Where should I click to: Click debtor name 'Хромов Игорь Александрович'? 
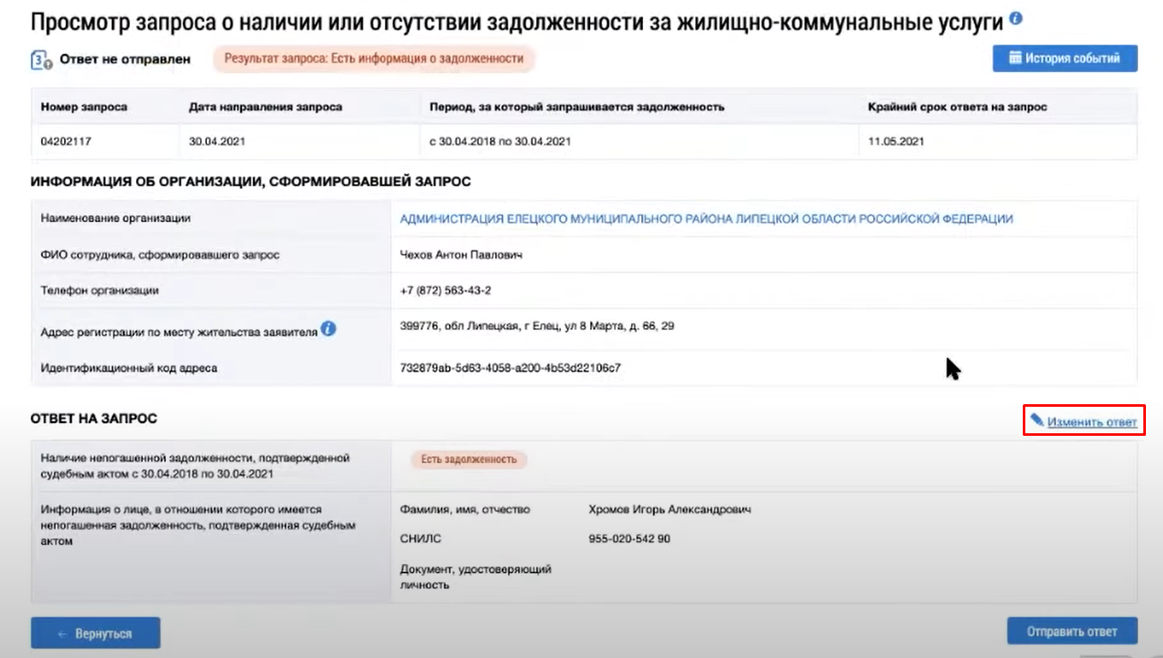[670, 509]
